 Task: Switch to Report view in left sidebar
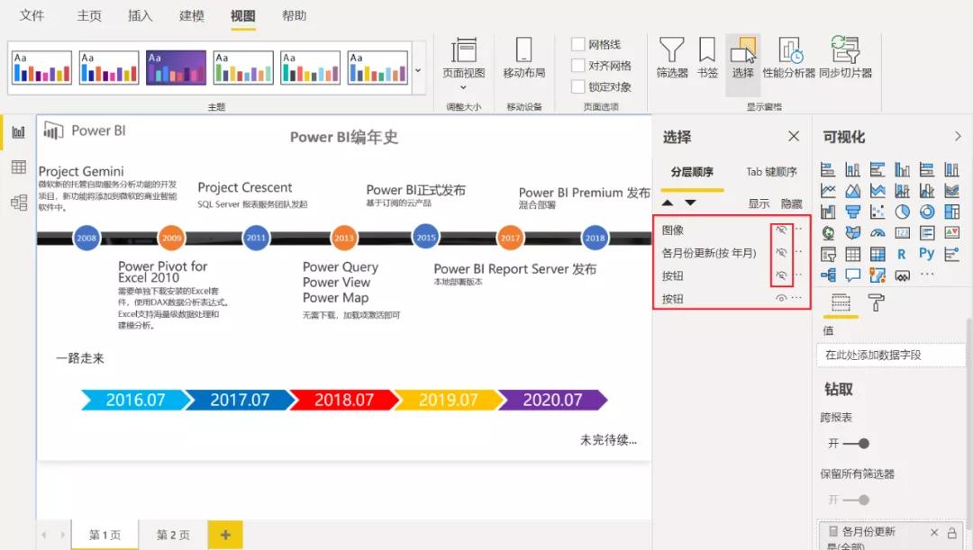point(19,132)
